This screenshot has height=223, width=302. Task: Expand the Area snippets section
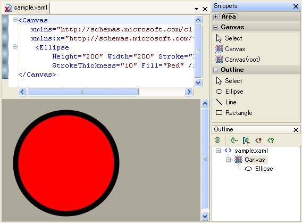pyautogui.click(x=216, y=17)
